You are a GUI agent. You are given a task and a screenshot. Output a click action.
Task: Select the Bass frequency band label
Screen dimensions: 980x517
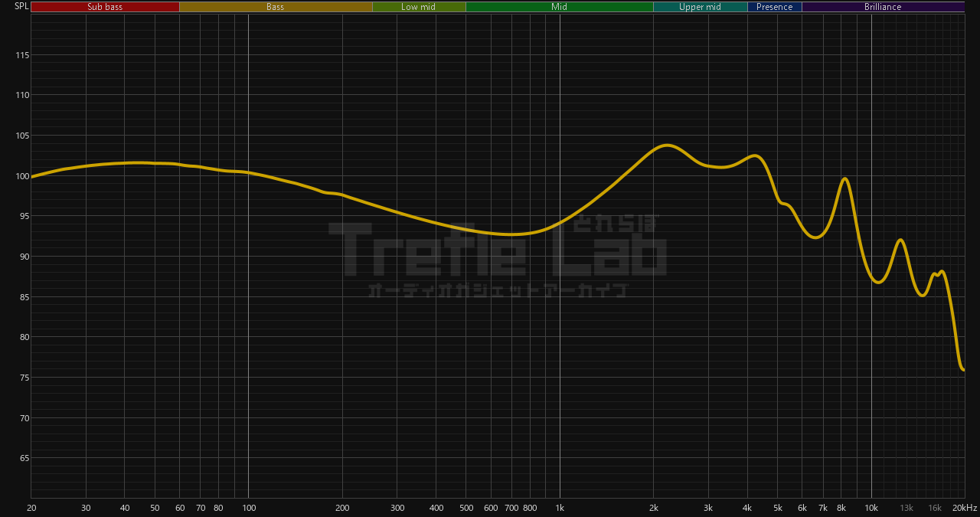[276, 7]
